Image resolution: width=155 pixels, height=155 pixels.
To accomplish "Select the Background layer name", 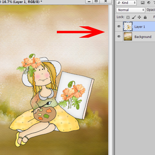I will tap(143, 37).
